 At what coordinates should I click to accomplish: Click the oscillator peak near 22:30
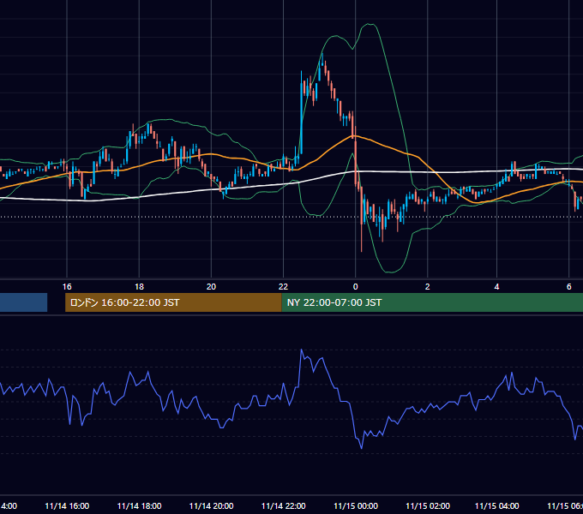point(301,350)
